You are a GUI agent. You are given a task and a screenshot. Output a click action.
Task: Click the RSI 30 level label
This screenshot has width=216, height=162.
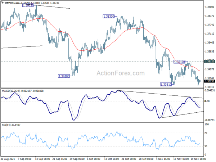(206, 146)
